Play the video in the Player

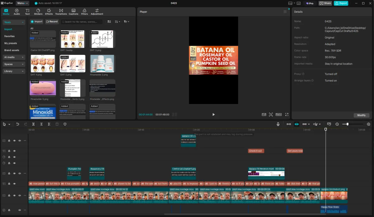pos(213,114)
